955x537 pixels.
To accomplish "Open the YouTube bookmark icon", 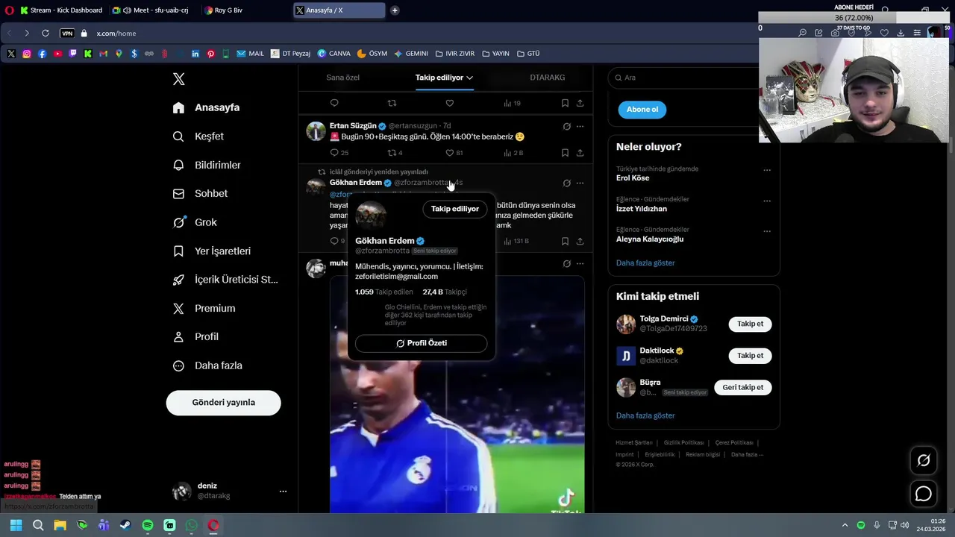I will pyautogui.click(x=57, y=54).
